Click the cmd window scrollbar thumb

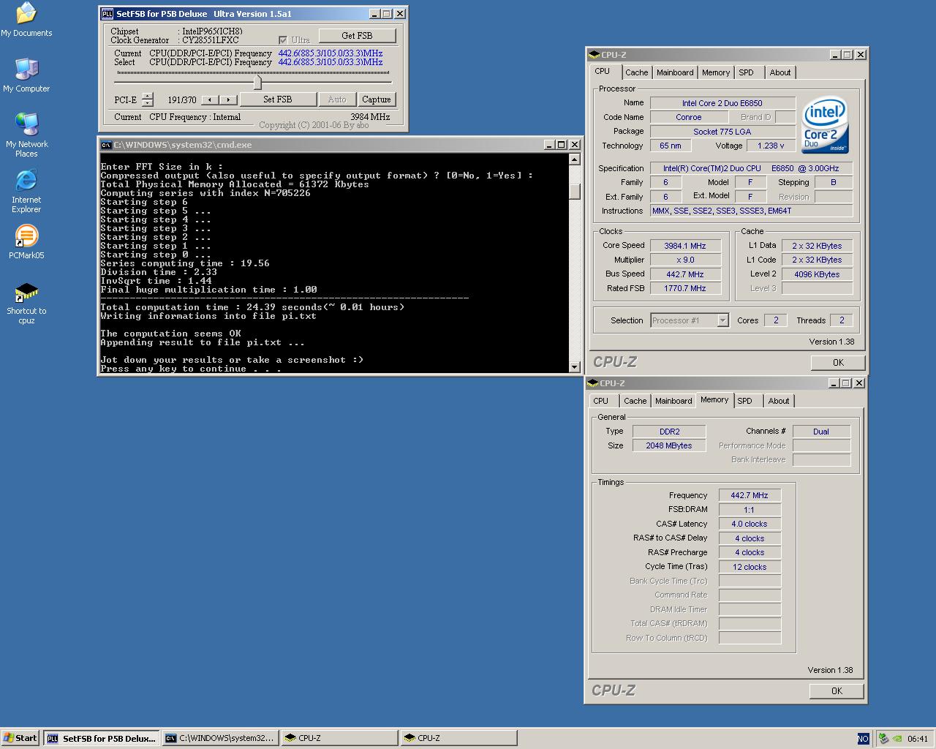click(575, 191)
